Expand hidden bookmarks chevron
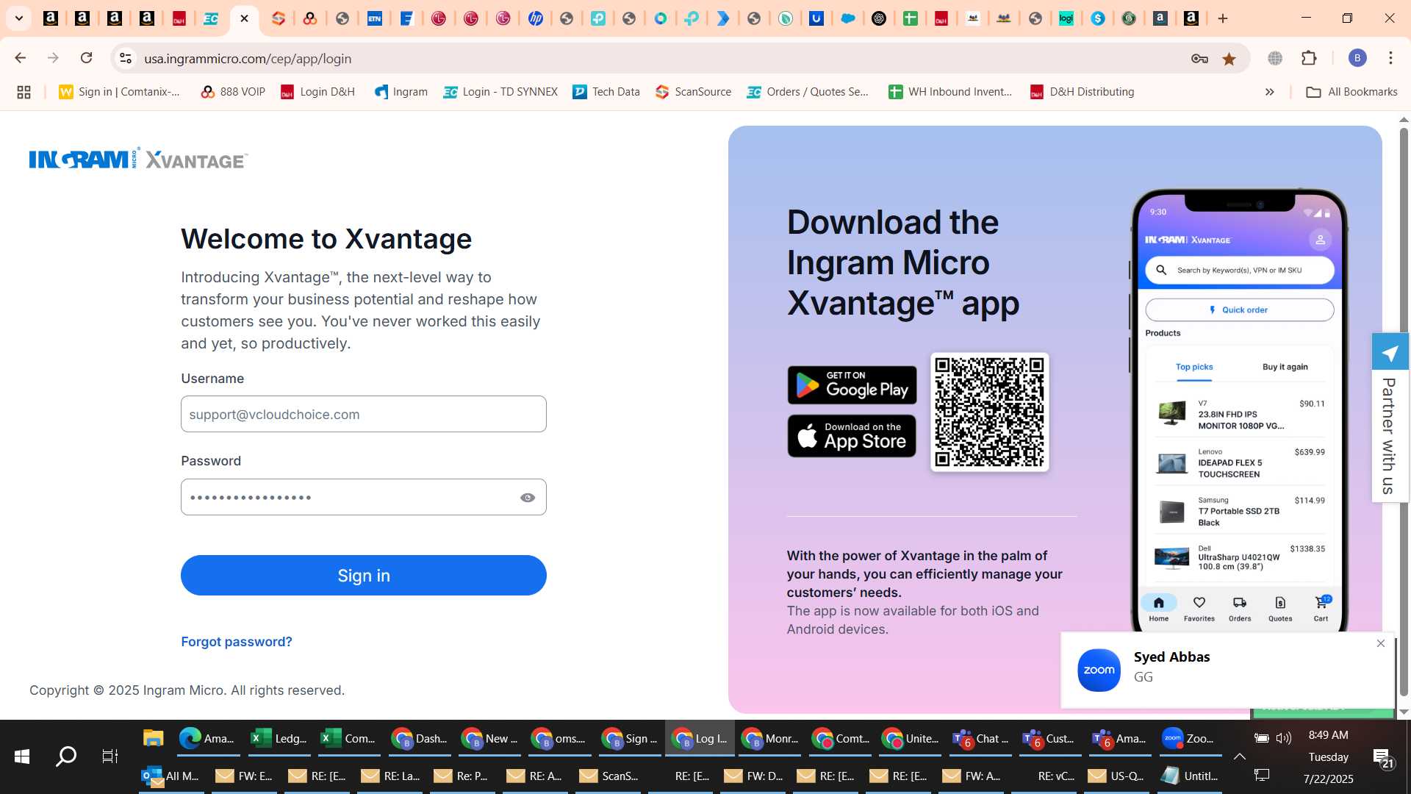The width and height of the screenshot is (1411, 794). [1269, 92]
